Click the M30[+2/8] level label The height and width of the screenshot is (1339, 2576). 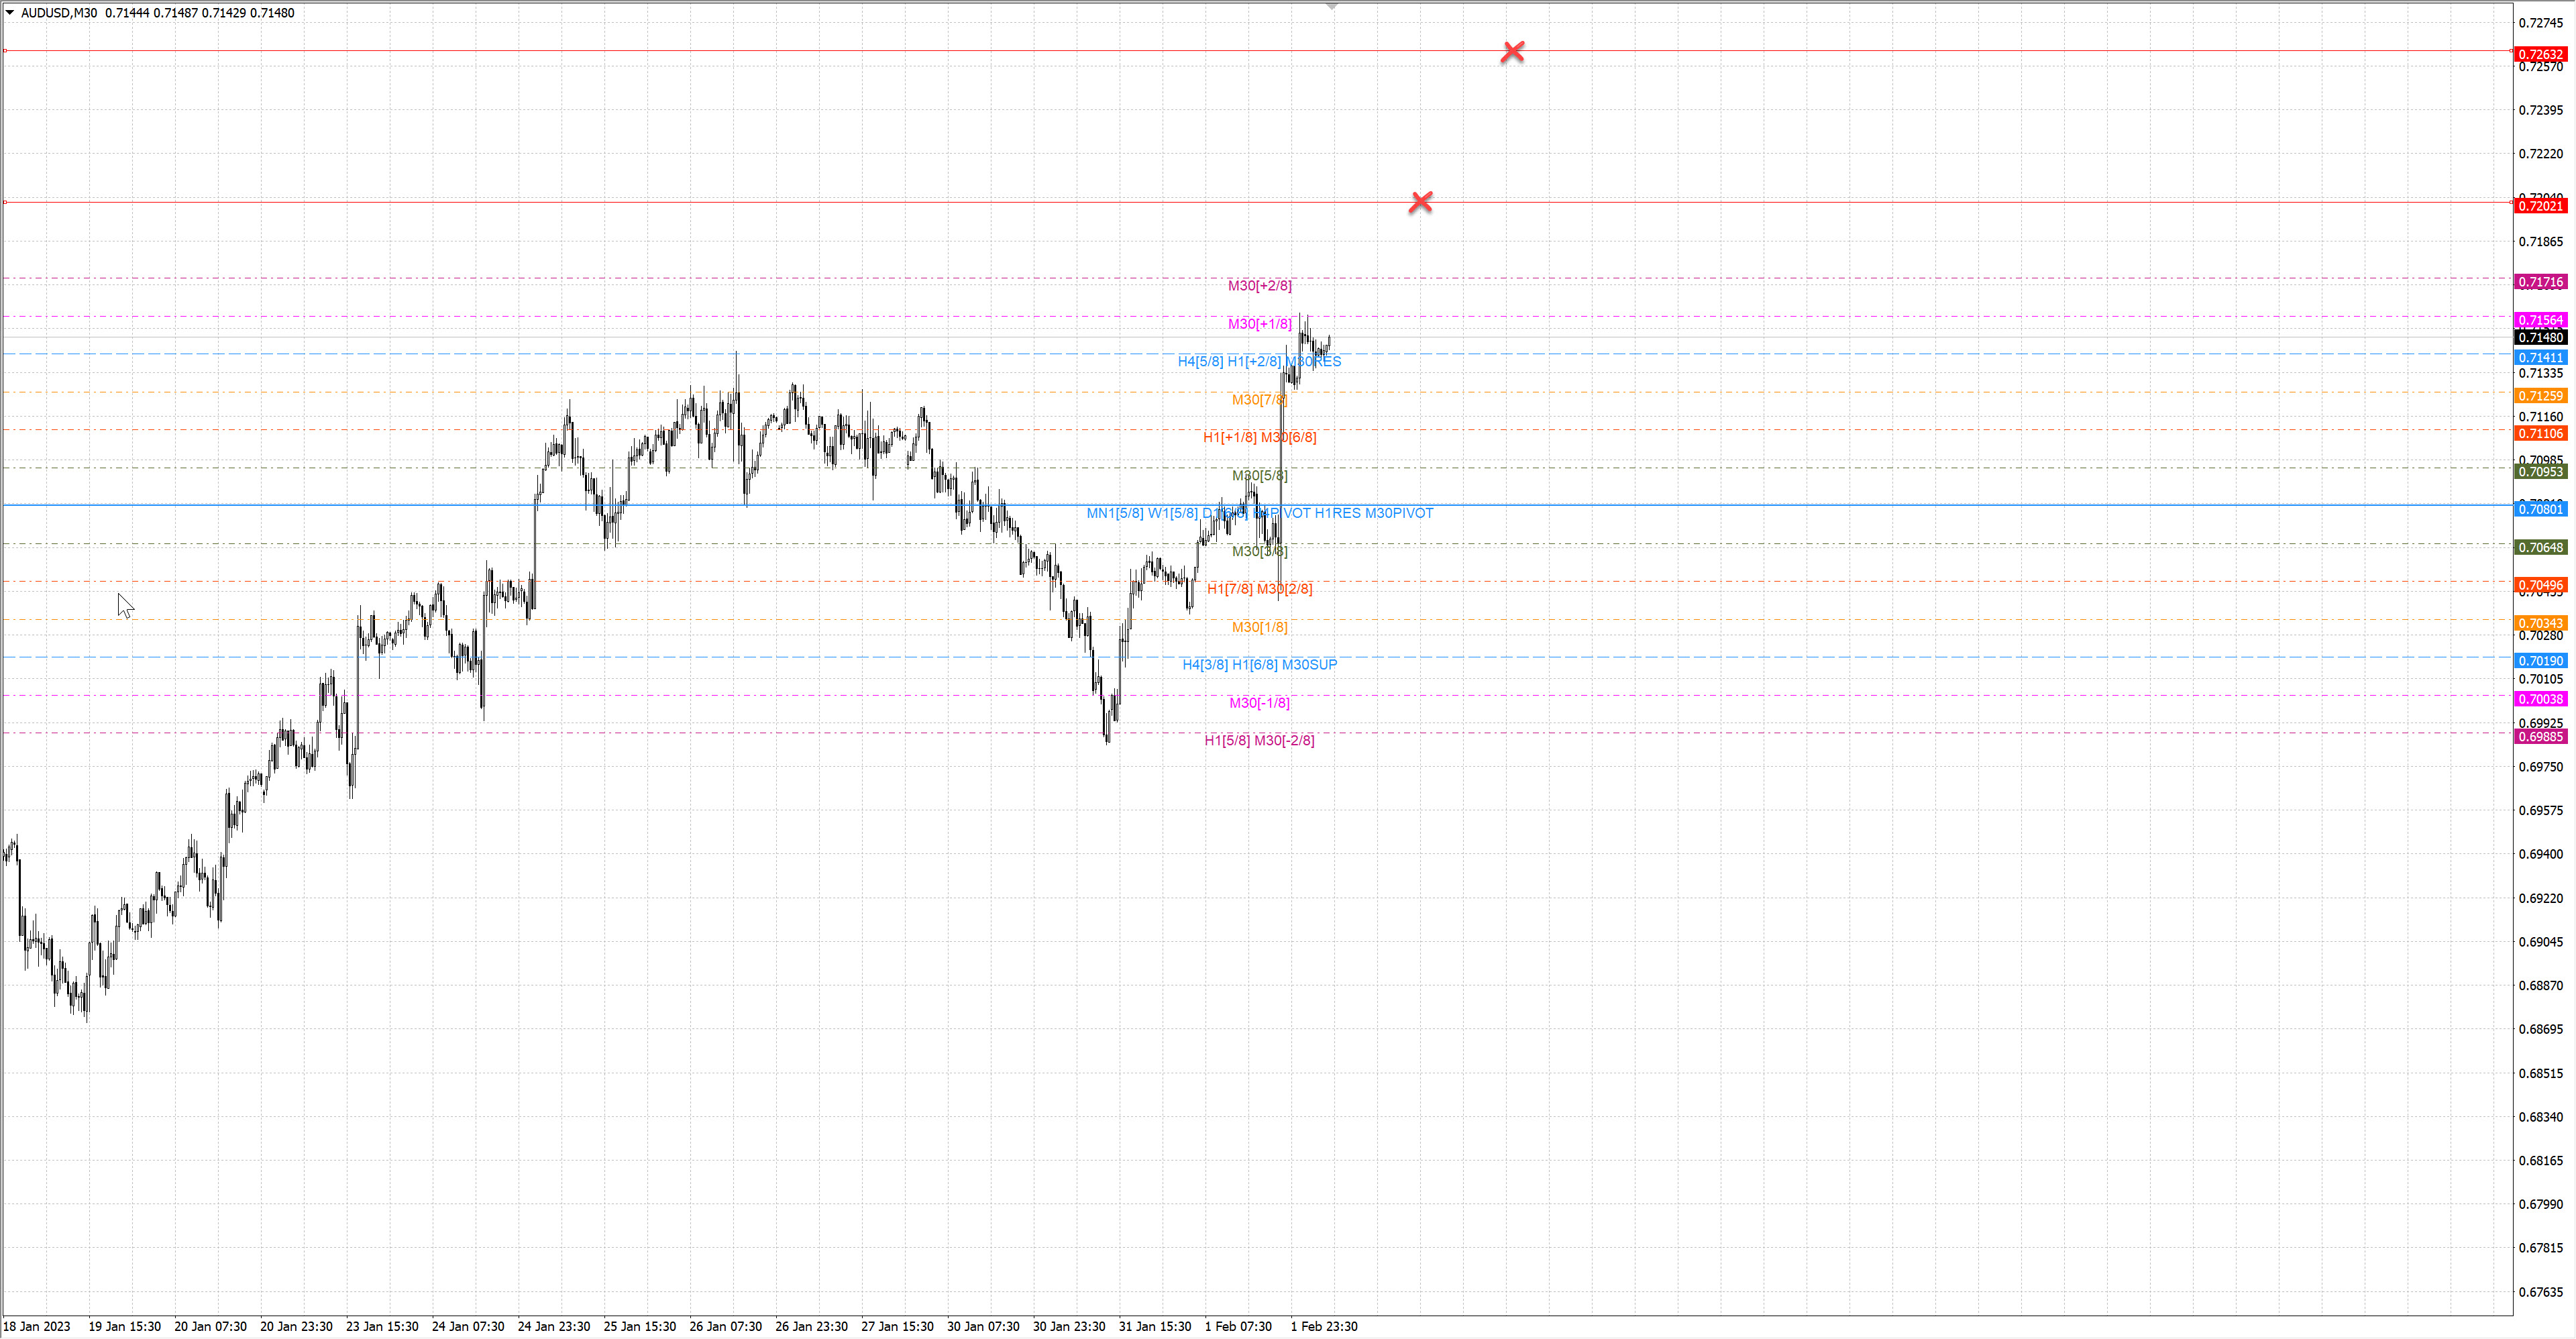tap(1259, 286)
